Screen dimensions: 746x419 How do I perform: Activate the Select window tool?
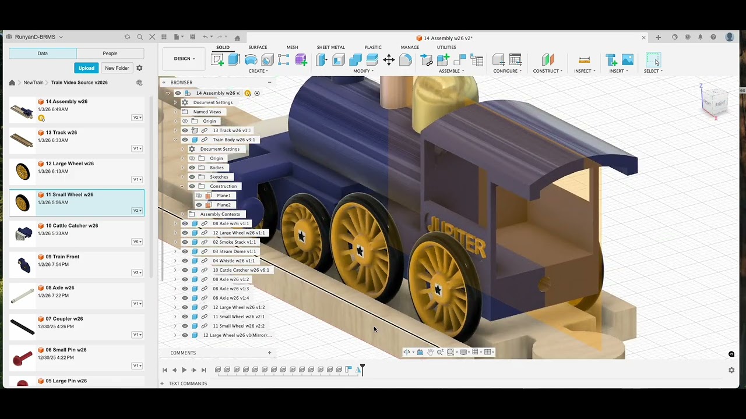[653, 60]
